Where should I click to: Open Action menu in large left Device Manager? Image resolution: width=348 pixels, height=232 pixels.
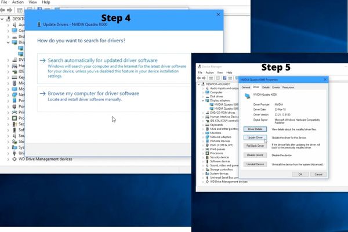click(18, 2)
